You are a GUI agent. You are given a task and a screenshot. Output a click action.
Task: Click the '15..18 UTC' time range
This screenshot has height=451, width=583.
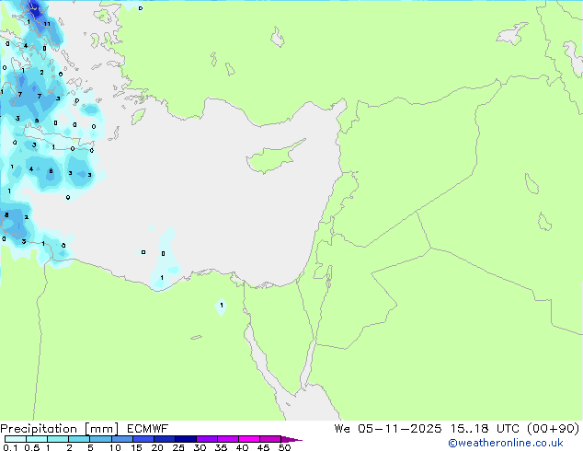[x=484, y=429]
